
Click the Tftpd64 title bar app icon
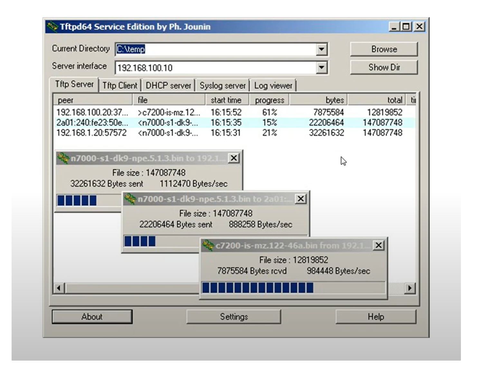(52, 27)
